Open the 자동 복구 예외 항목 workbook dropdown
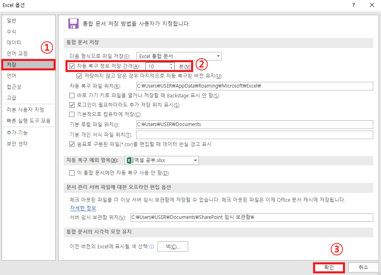The width and height of the screenshot is (381, 275). [162, 160]
